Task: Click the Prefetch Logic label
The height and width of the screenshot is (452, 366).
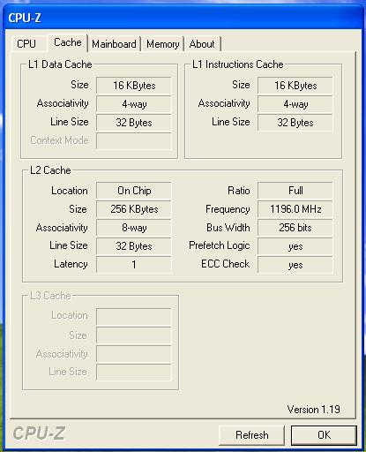Action: (220, 245)
